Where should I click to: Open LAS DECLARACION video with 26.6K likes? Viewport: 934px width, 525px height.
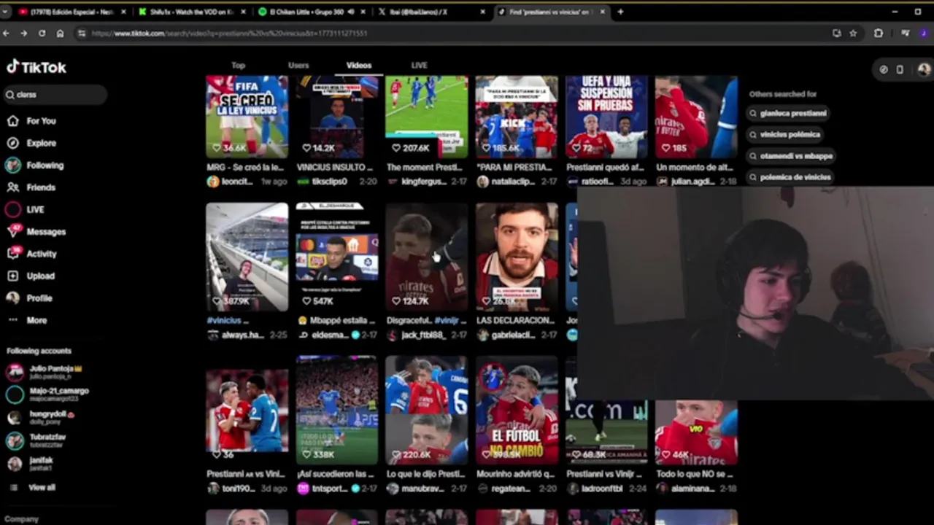[x=517, y=257]
